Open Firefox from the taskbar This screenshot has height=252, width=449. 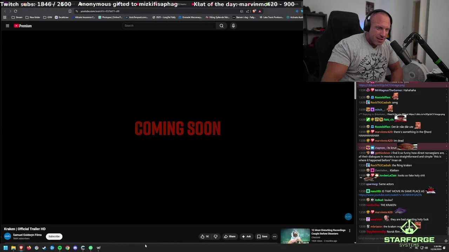(x=29, y=248)
